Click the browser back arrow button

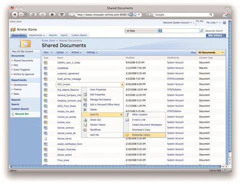tap(14, 14)
